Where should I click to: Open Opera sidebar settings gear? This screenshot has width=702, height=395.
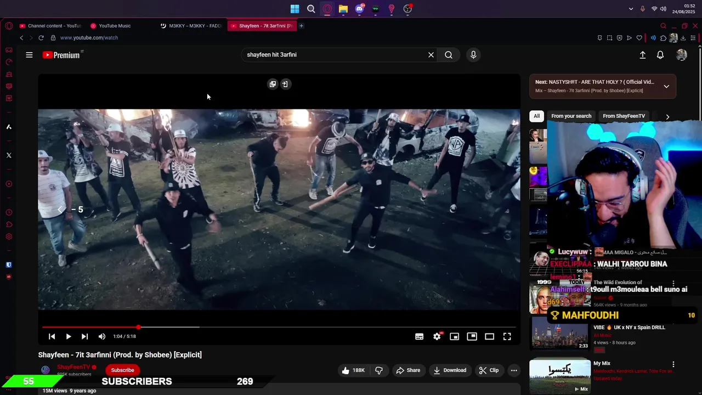coord(9,236)
